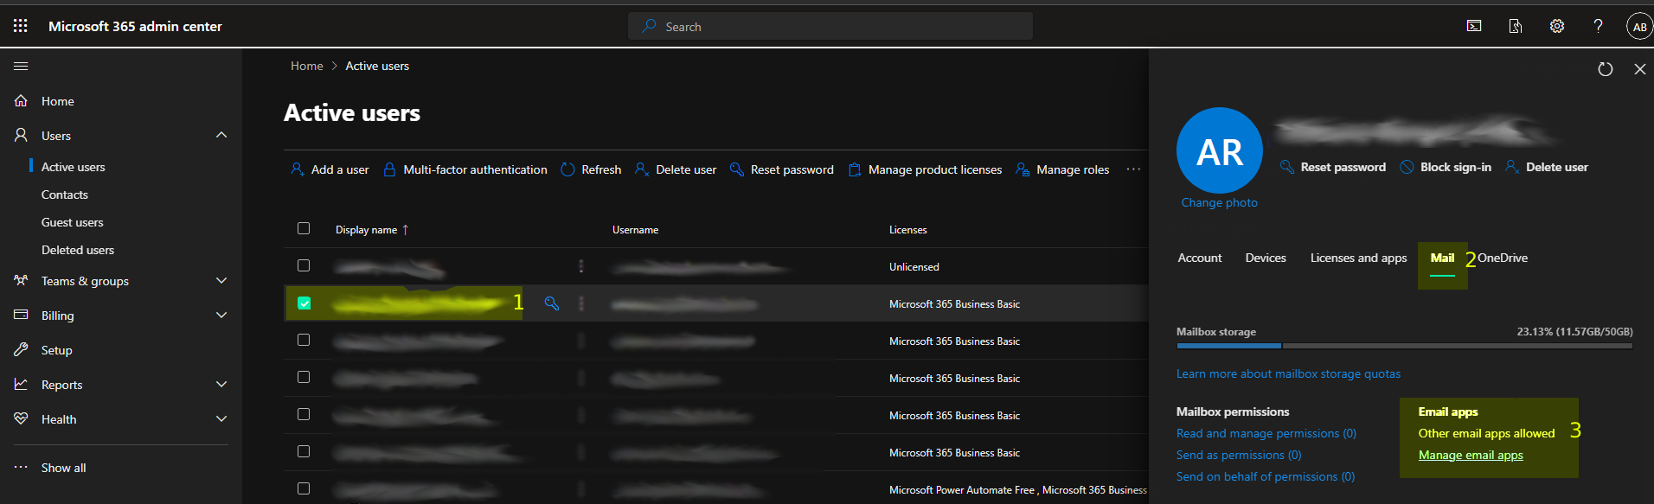This screenshot has width=1654, height=504.
Task: Click the Multi-factor authentication lock icon
Action: [x=389, y=169]
